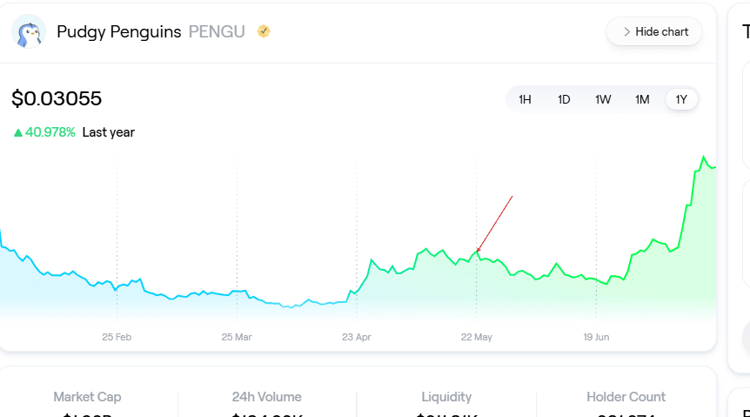The height and width of the screenshot is (417, 750).
Task: Click the 23 Apr date on the axis
Action: click(x=357, y=337)
